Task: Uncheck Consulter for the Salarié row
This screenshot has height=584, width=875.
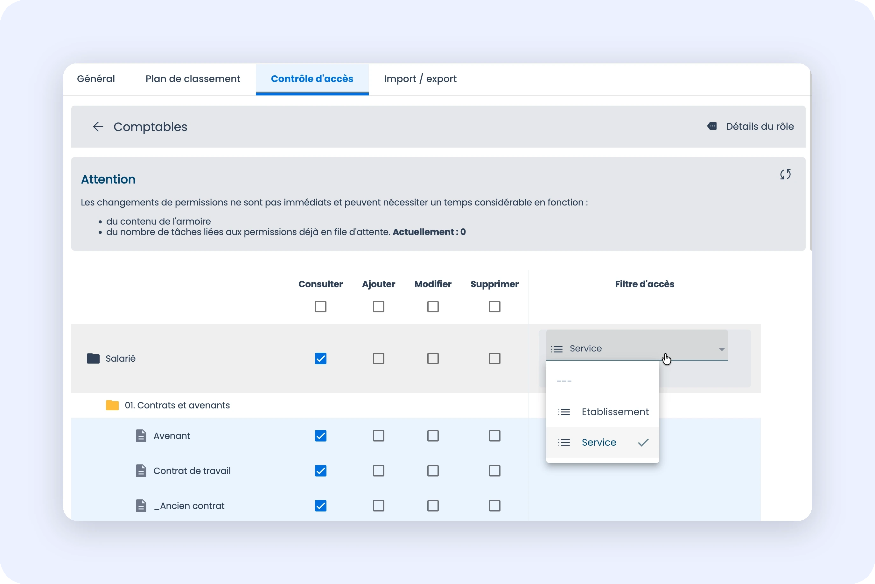Action: tap(320, 358)
